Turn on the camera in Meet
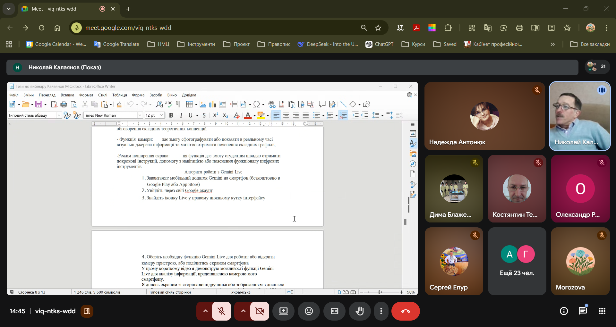 (260, 311)
